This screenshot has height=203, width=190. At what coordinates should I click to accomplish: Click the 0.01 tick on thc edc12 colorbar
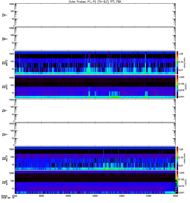coord(181,166)
